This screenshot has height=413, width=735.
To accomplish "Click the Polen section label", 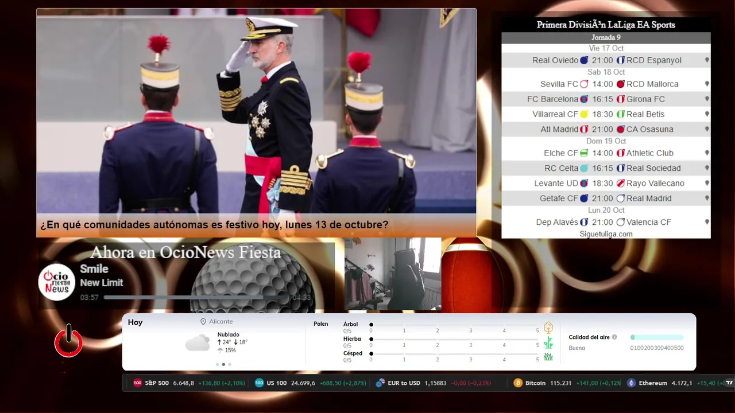I will 321,324.
